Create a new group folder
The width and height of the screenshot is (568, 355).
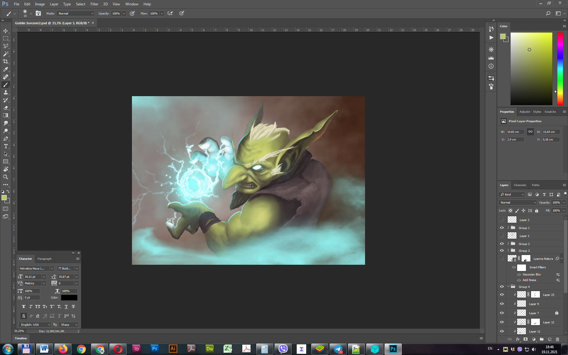click(542, 339)
